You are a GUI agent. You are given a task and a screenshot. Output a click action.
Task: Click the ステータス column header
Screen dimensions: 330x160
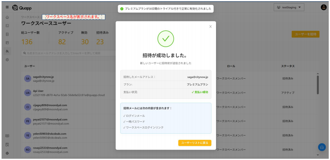(x=287, y=66)
